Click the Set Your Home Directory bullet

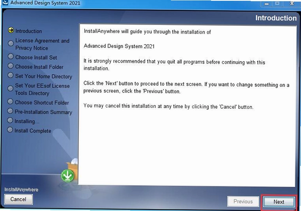point(10,75)
